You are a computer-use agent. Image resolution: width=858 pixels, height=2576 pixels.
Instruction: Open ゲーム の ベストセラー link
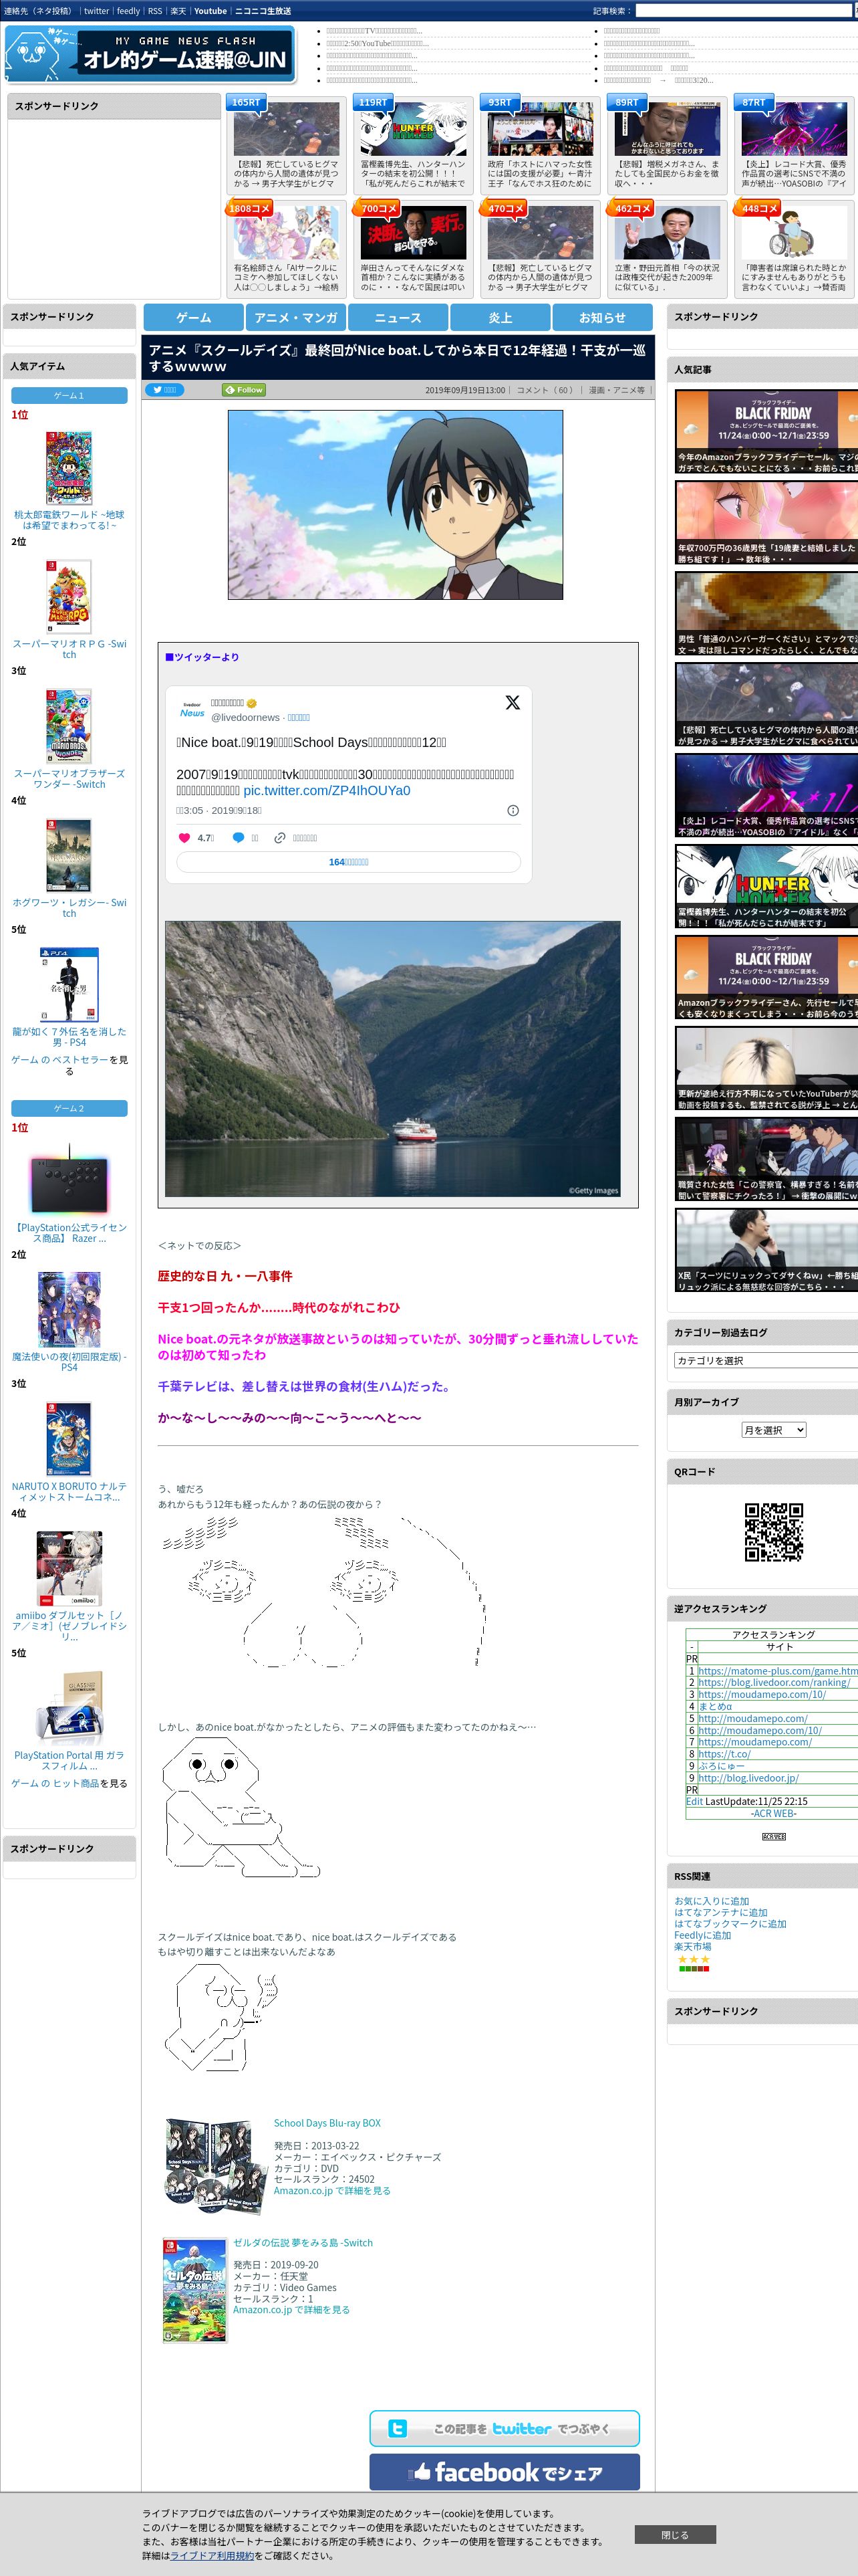click(x=60, y=1059)
